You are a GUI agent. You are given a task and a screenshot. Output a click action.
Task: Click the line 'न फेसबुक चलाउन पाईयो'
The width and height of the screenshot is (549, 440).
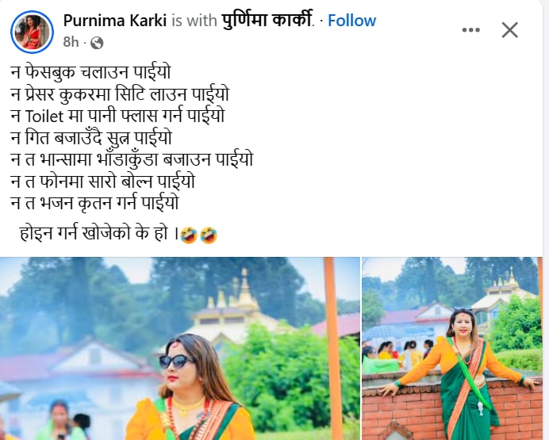90,72
